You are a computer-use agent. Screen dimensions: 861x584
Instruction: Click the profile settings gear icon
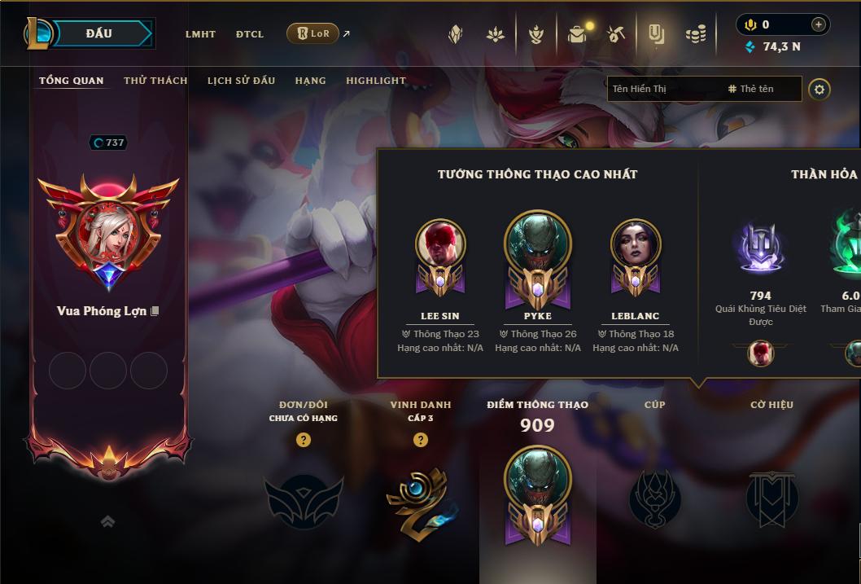coord(819,89)
